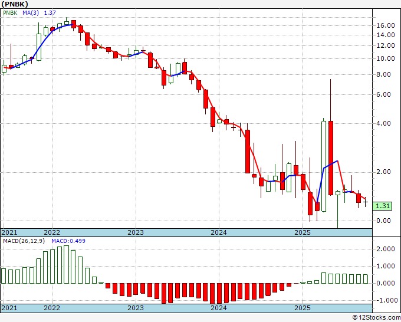Screen dimensions: 401x322
Task: Click the 1.000 MACD axis label
Action: coord(386,266)
